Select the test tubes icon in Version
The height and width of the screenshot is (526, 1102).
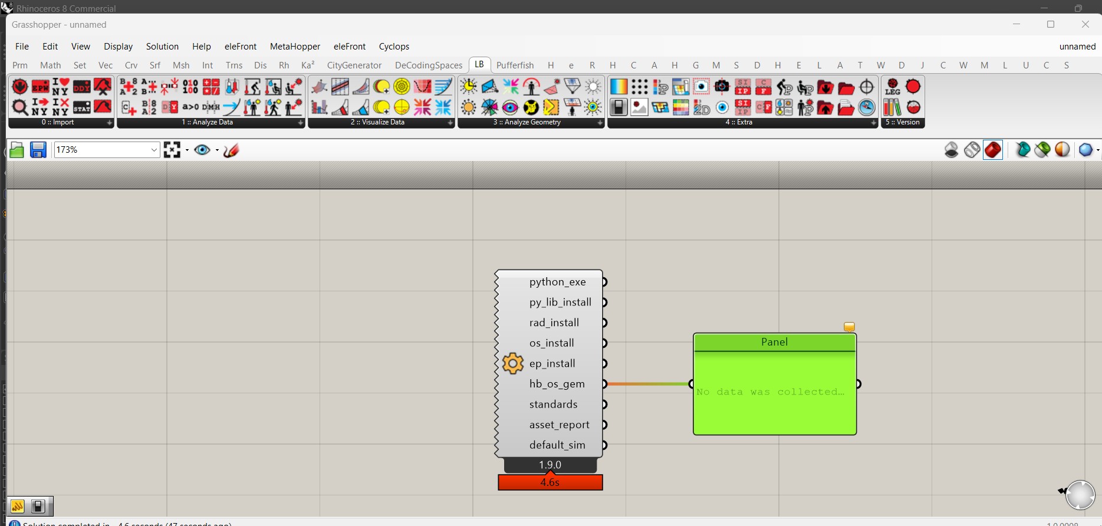(892, 107)
